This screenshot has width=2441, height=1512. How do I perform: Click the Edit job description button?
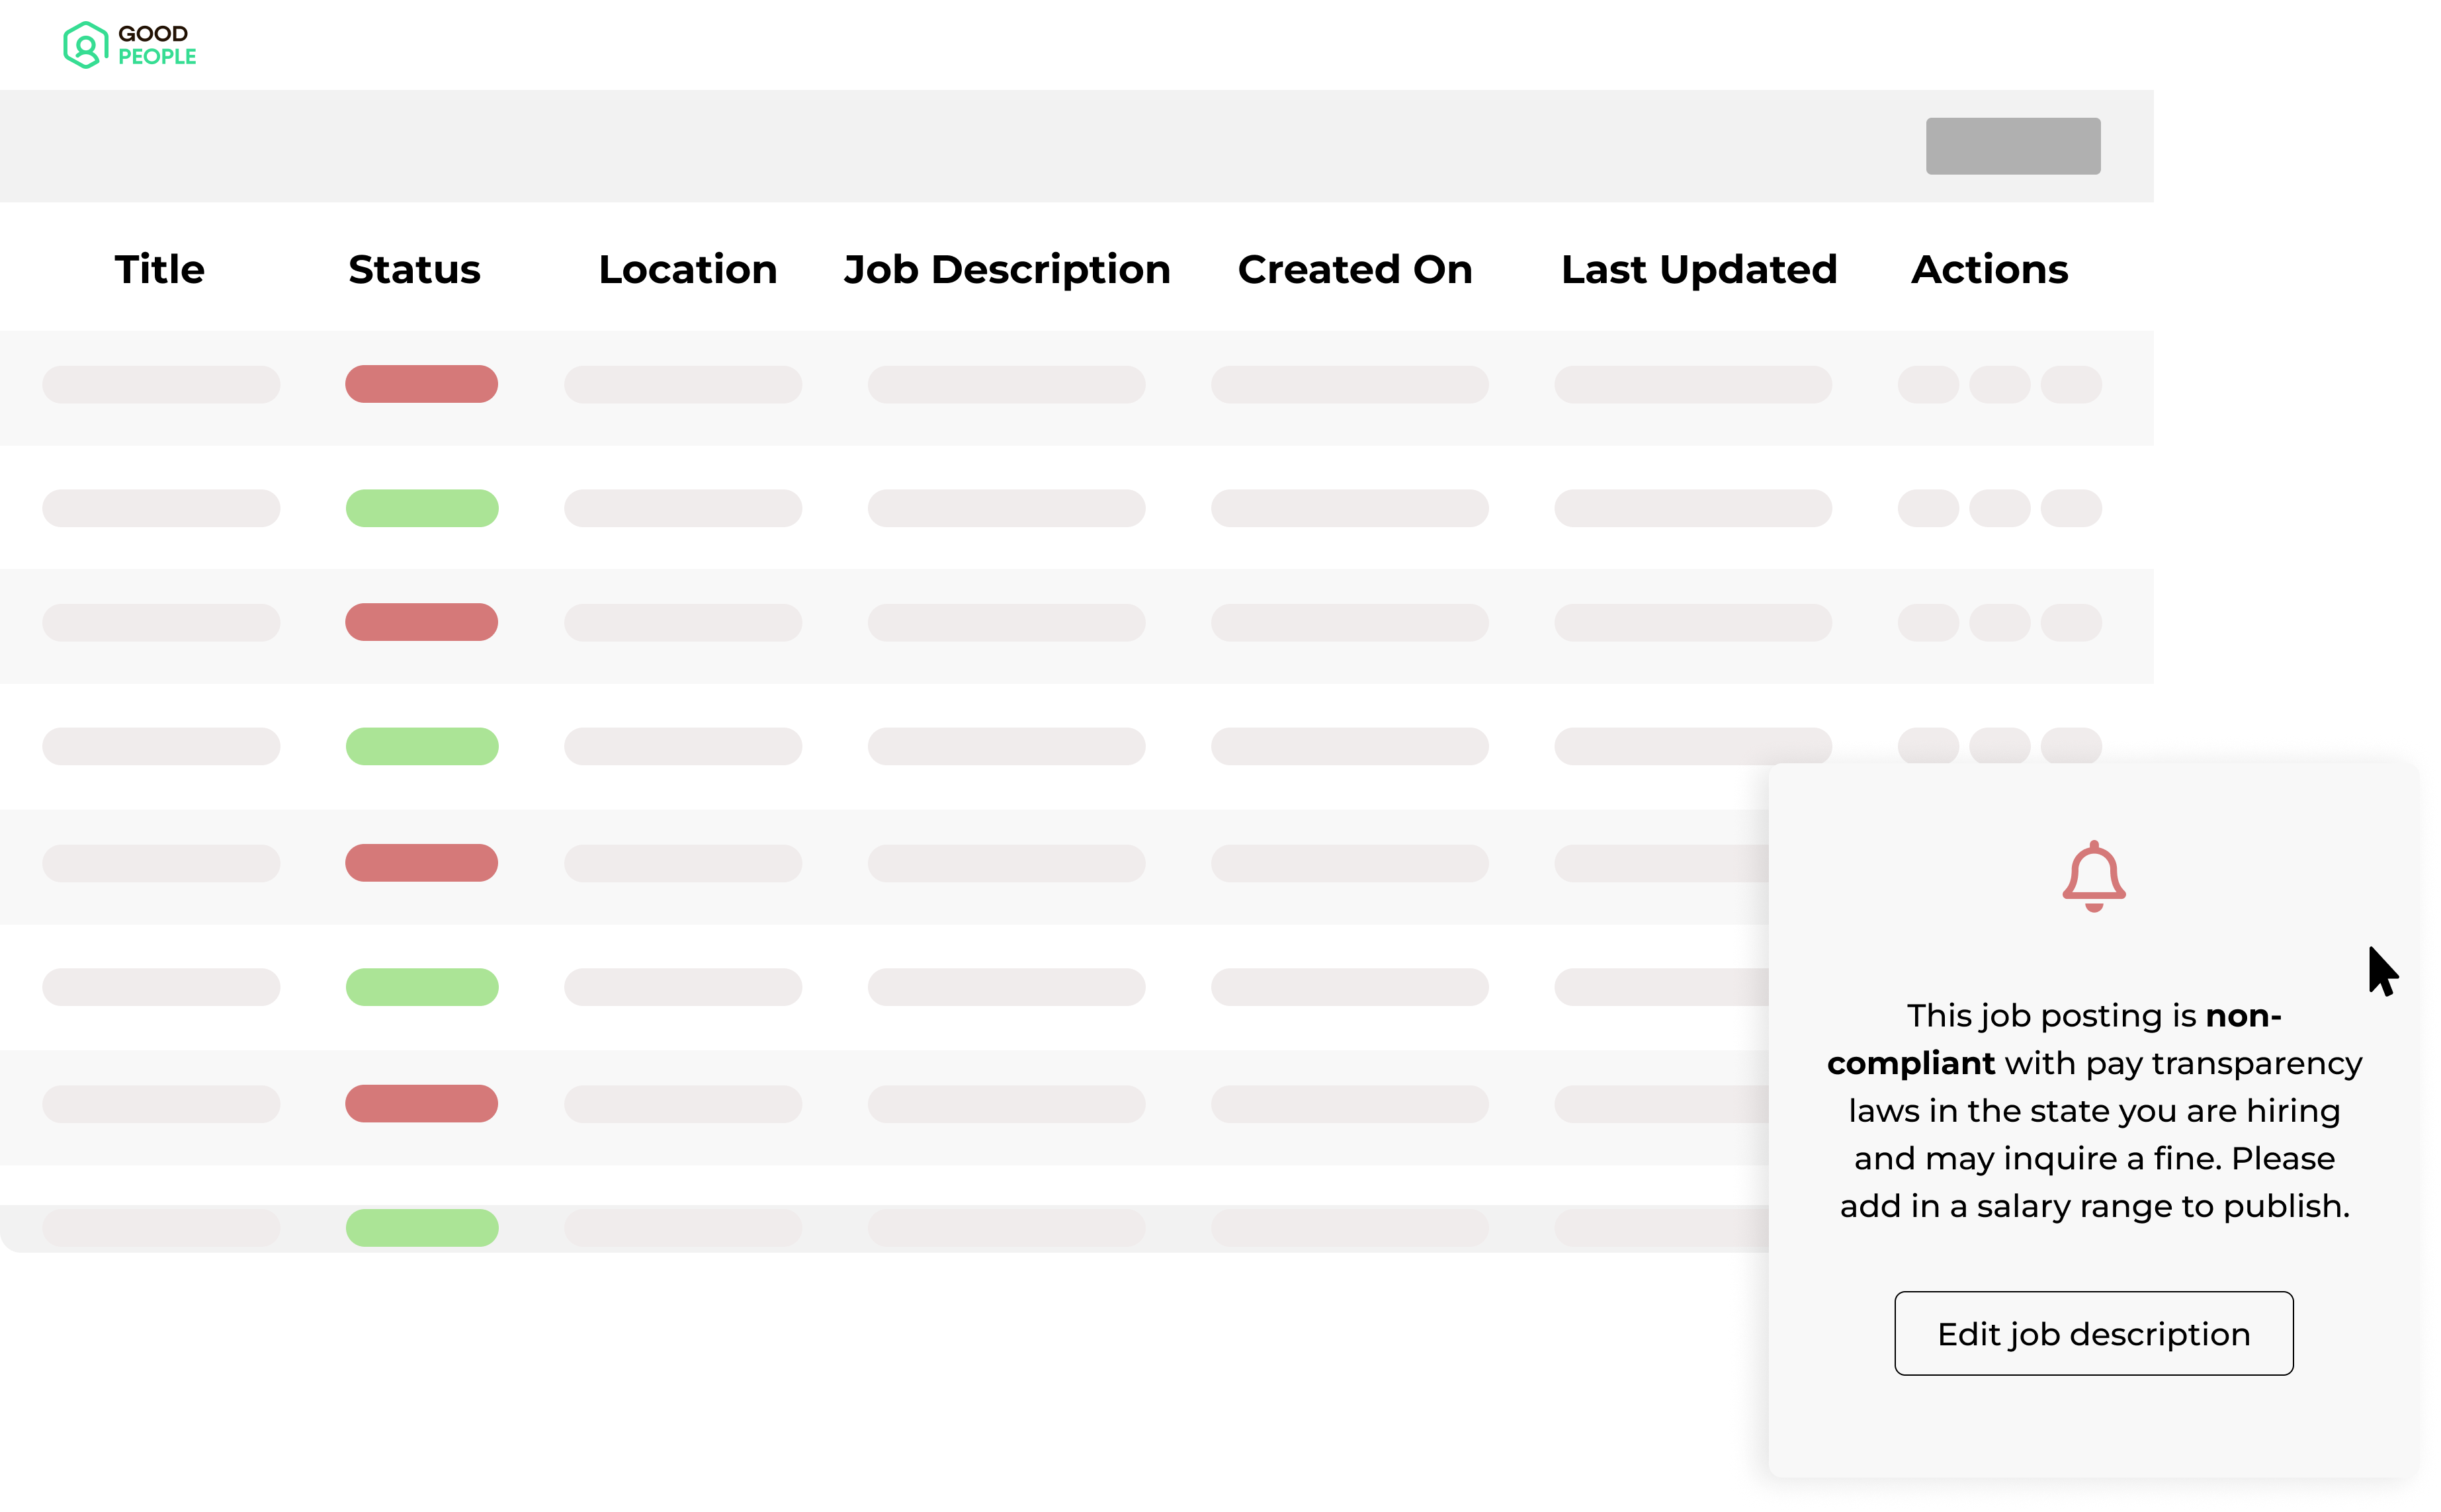[x=2093, y=1333]
